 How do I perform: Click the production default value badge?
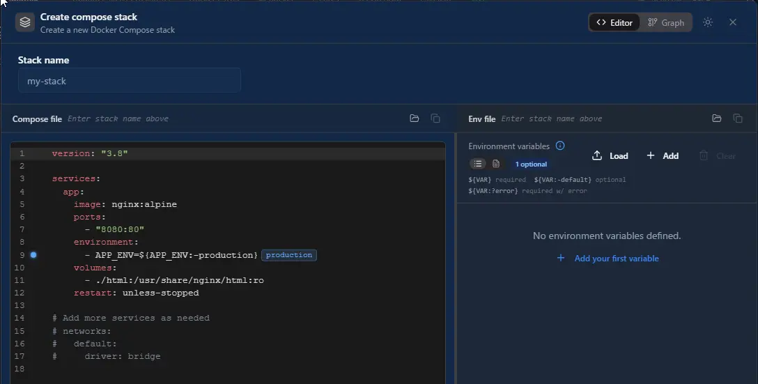(289, 255)
